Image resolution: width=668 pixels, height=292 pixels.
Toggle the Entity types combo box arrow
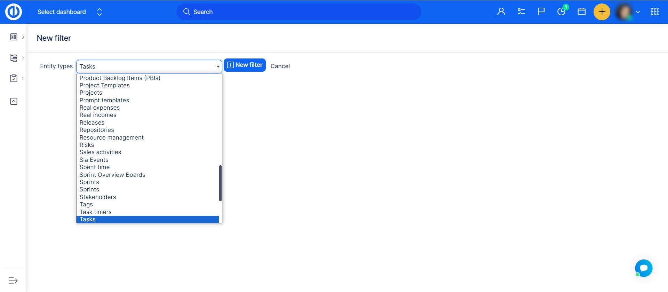(218, 66)
